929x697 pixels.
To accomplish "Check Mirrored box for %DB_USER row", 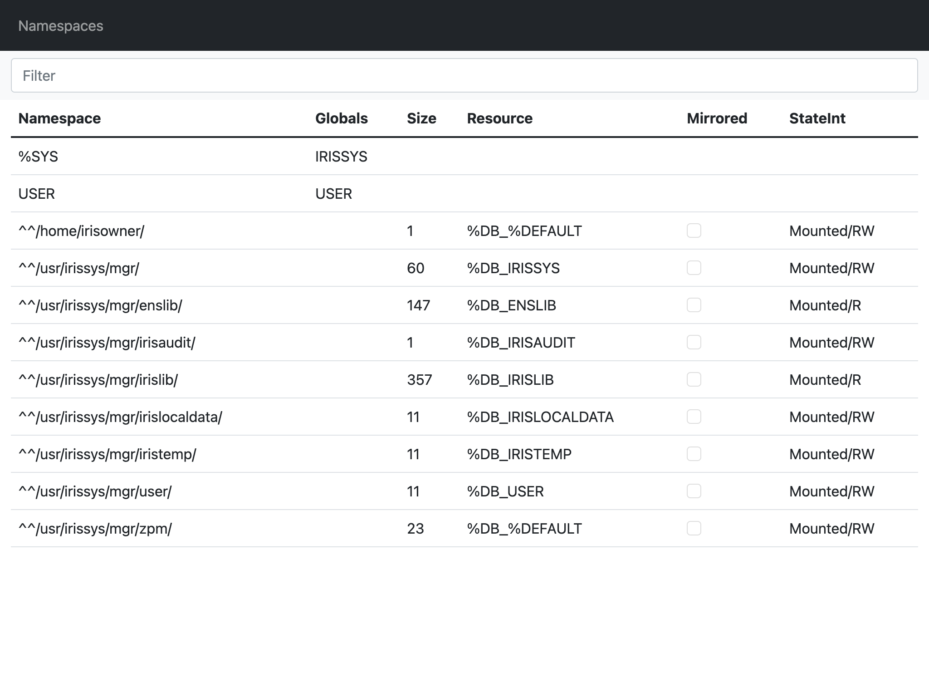I will (694, 491).
